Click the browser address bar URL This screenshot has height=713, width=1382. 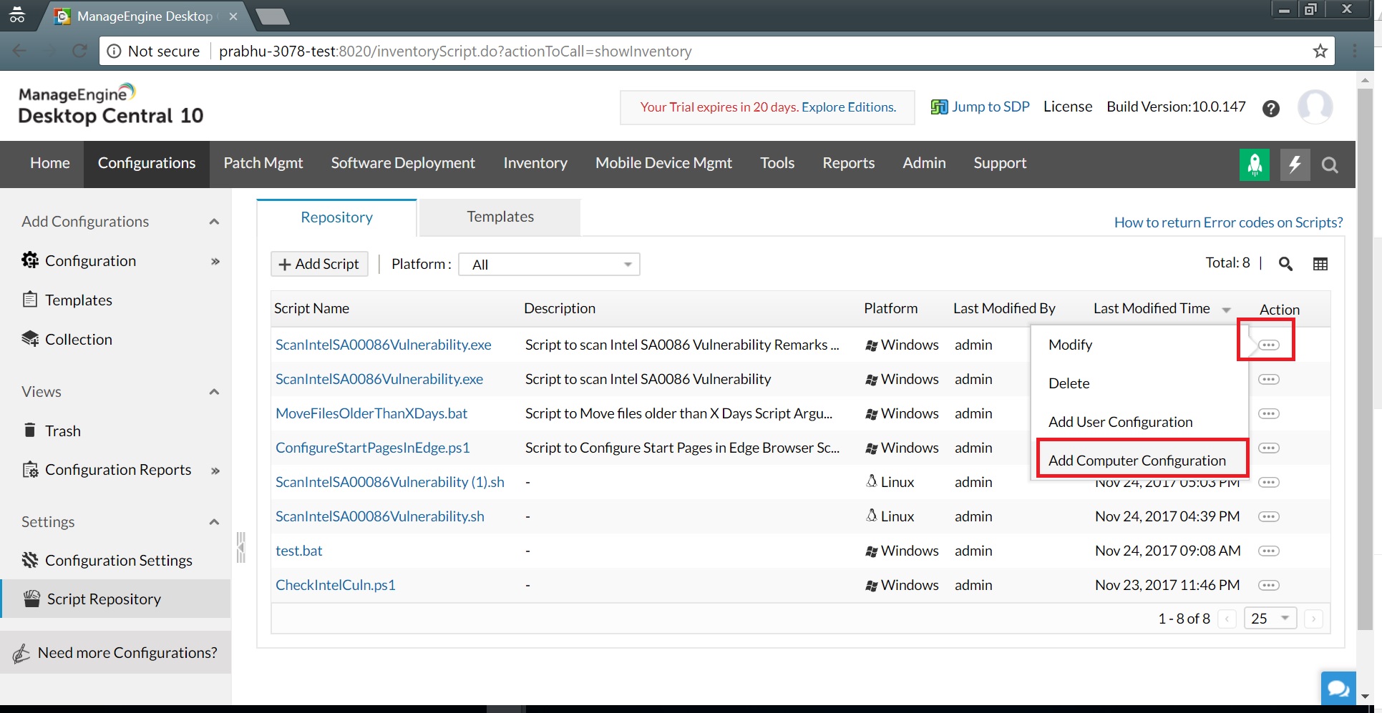pyautogui.click(x=455, y=51)
